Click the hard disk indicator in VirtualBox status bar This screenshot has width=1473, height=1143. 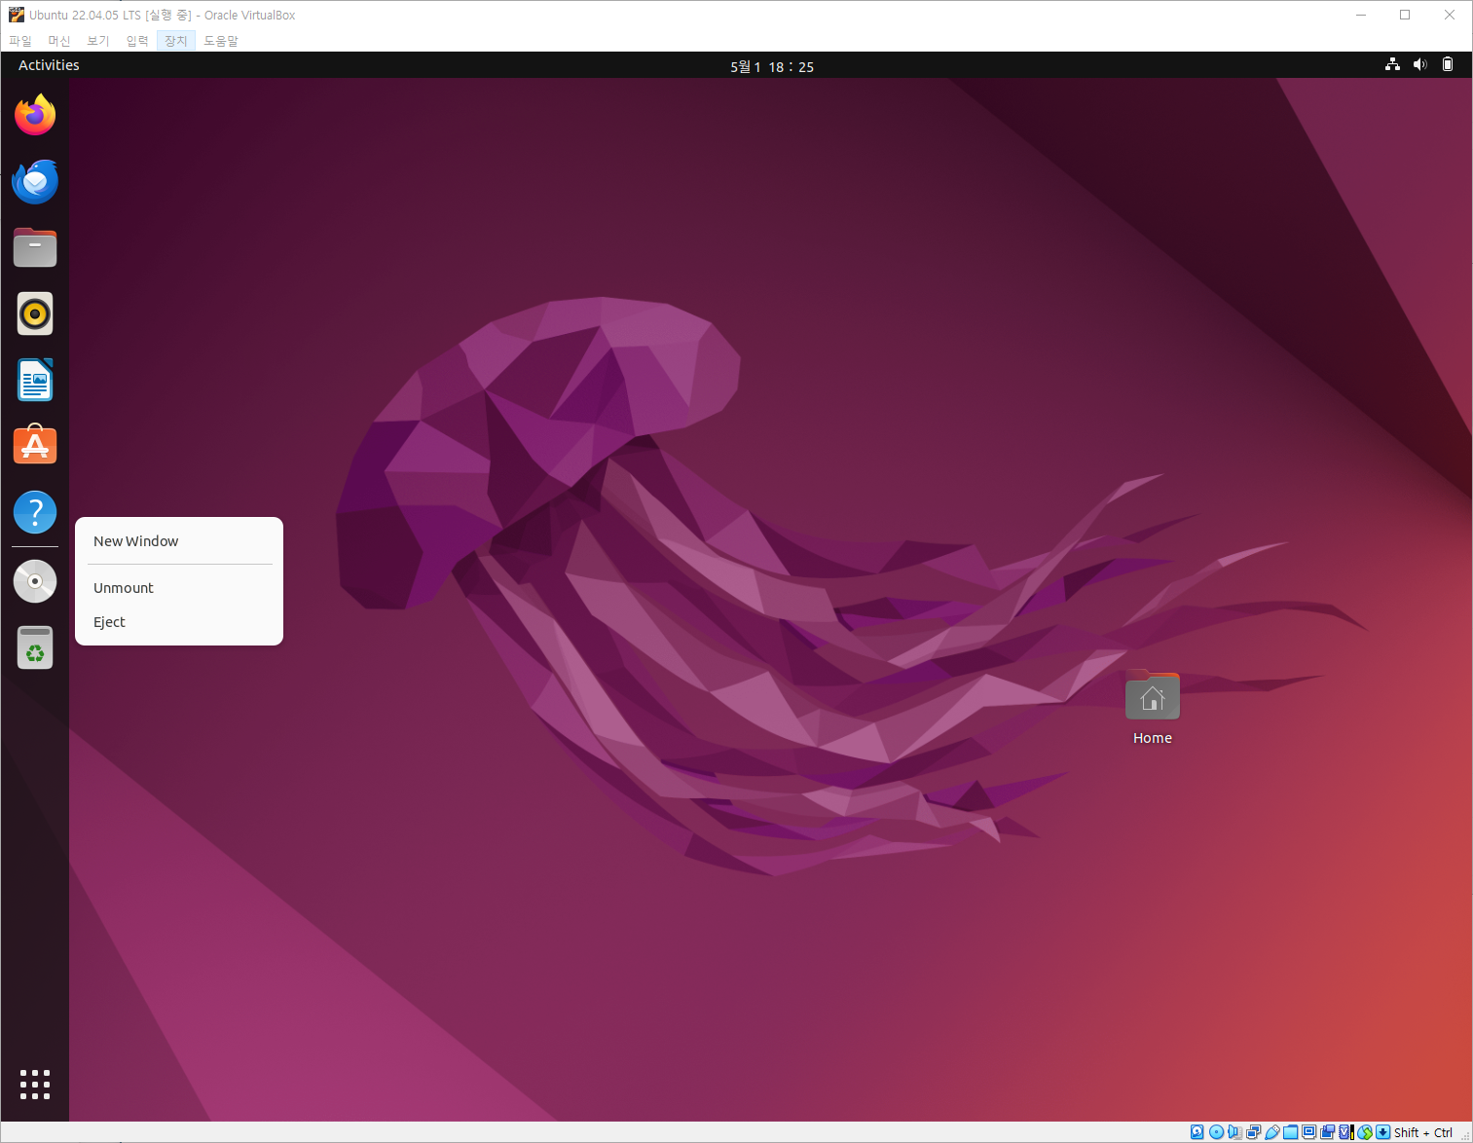(1197, 1132)
